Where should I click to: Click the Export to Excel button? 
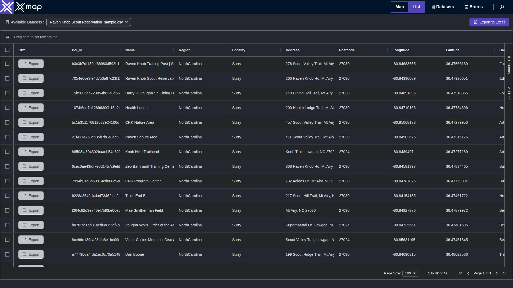[x=489, y=22]
